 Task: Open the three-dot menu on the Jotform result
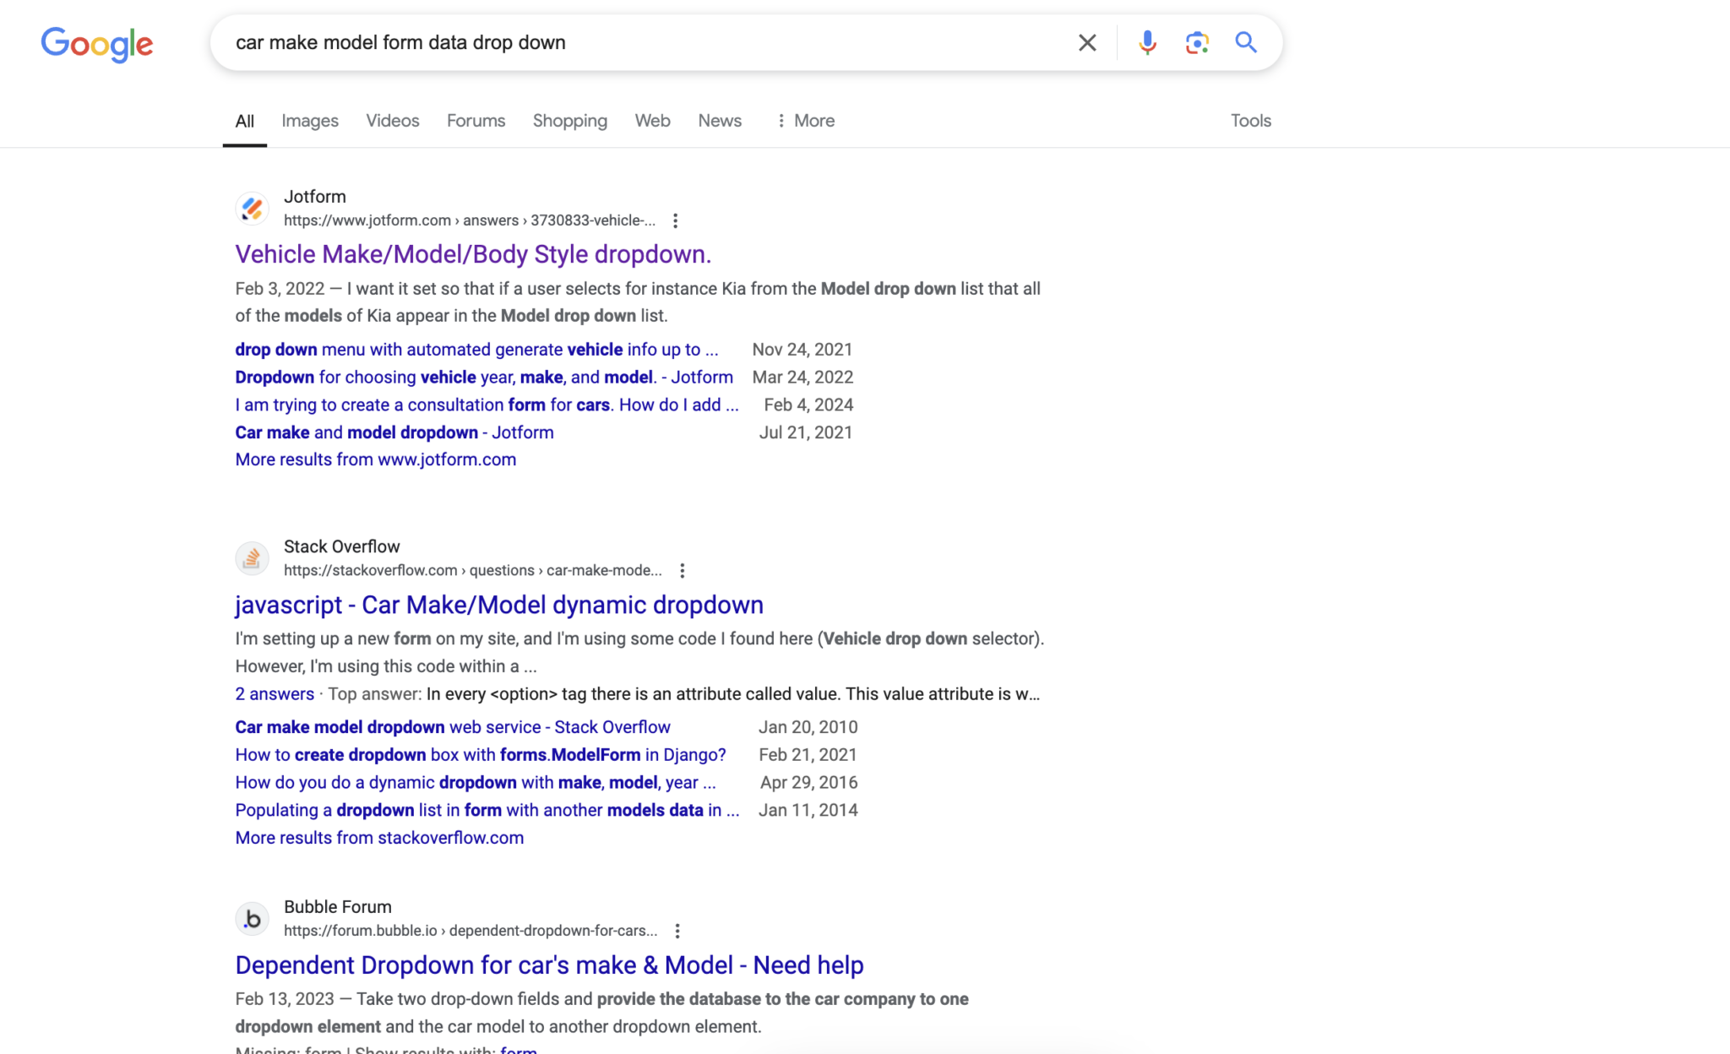pyautogui.click(x=676, y=220)
